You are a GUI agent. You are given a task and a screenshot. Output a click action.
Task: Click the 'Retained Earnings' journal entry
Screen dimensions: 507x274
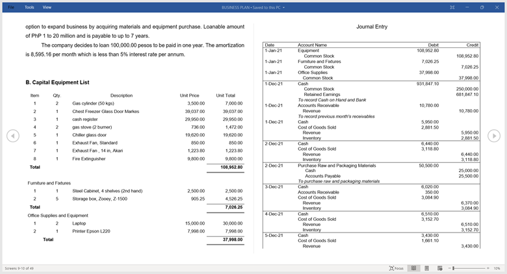[x=322, y=94]
